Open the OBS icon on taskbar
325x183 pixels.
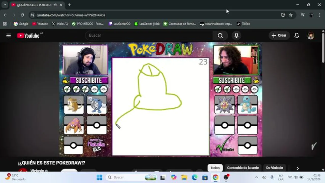coord(226,177)
